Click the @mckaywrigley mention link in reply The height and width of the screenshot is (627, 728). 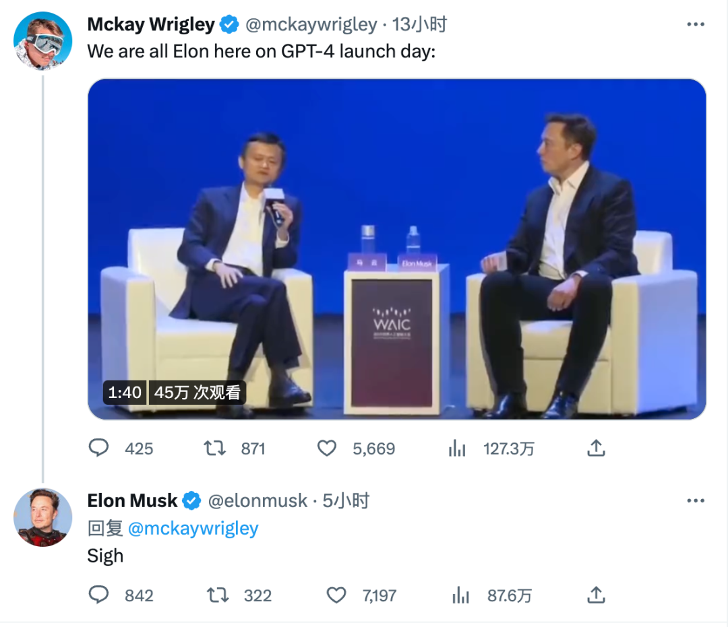193,529
